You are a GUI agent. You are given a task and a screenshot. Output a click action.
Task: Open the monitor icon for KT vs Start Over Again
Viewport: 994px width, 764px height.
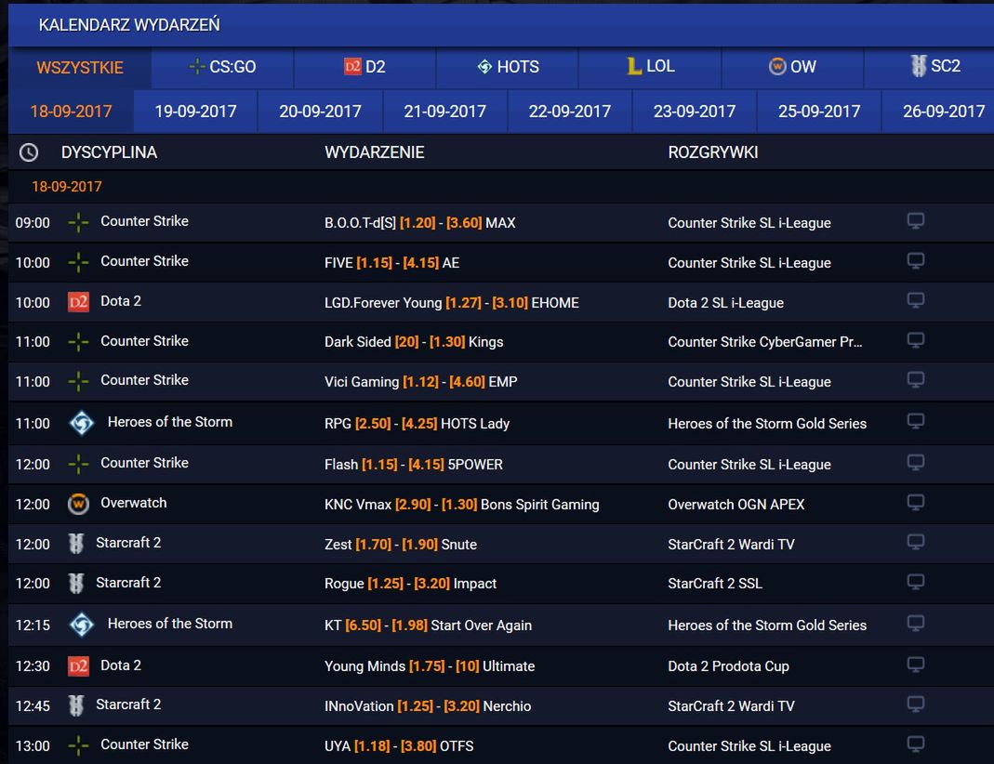(915, 624)
